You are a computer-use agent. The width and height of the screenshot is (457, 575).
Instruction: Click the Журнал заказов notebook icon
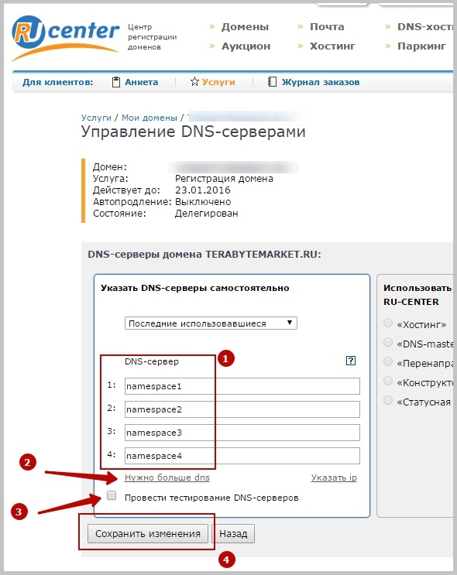click(272, 82)
